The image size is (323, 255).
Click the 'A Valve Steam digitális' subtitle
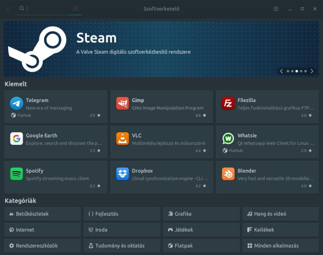pyautogui.click(x=133, y=52)
